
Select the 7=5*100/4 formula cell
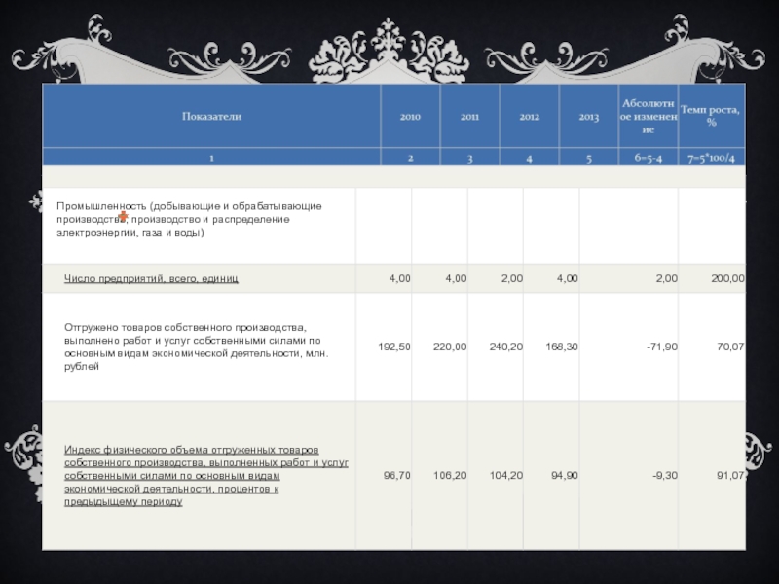710,157
